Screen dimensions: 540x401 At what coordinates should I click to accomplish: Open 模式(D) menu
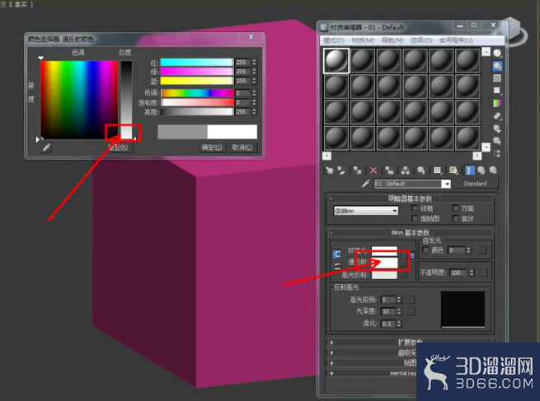(x=334, y=40)
